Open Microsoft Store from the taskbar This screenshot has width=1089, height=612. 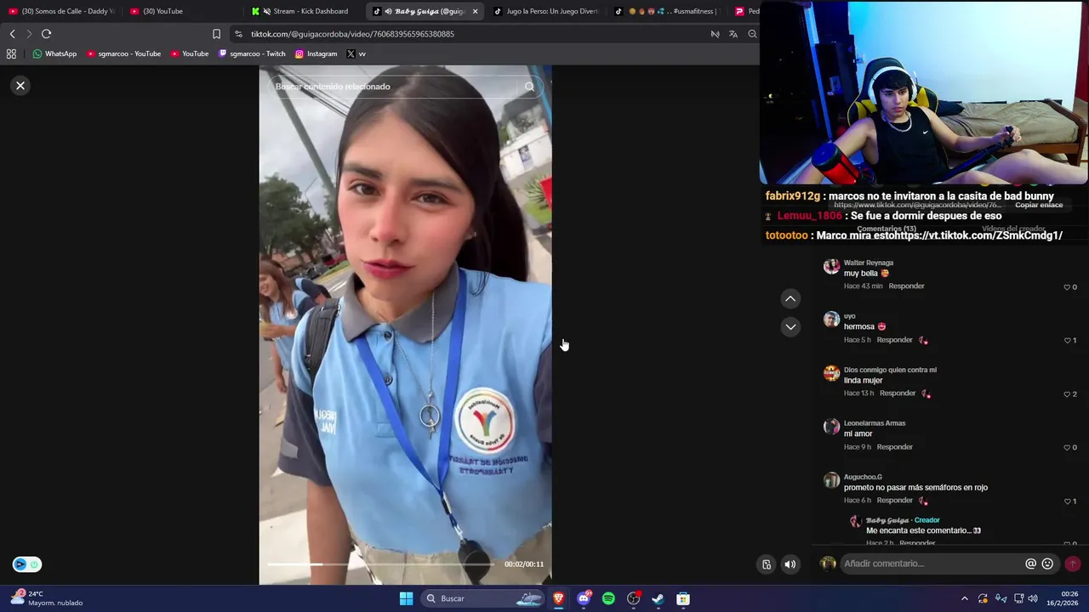click(x=683, y=598)
